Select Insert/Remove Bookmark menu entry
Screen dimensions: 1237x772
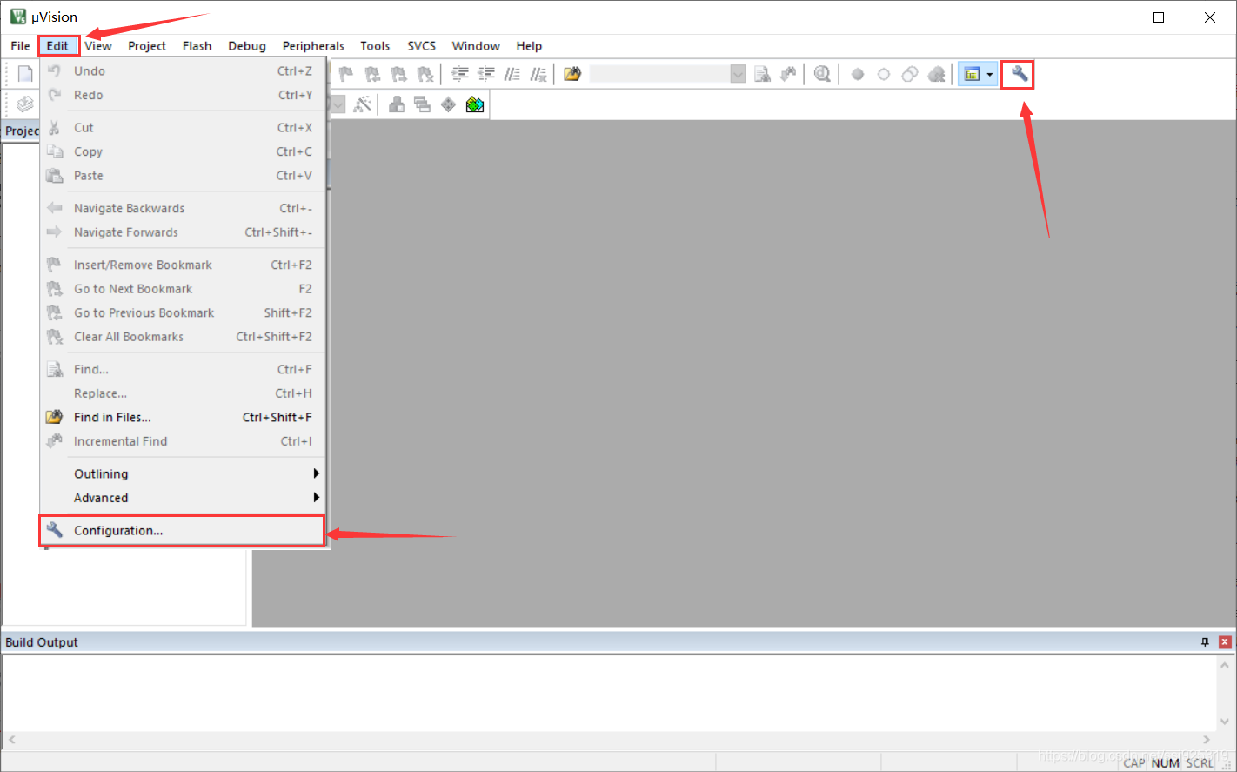[x=182, y=265]
